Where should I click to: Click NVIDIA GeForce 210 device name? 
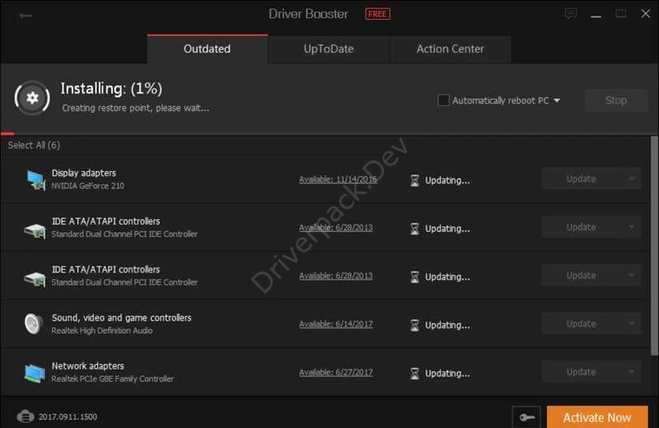pos(88,186)
